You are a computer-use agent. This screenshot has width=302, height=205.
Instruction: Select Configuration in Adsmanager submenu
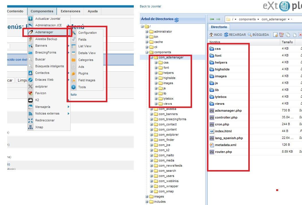click(88, 33)
